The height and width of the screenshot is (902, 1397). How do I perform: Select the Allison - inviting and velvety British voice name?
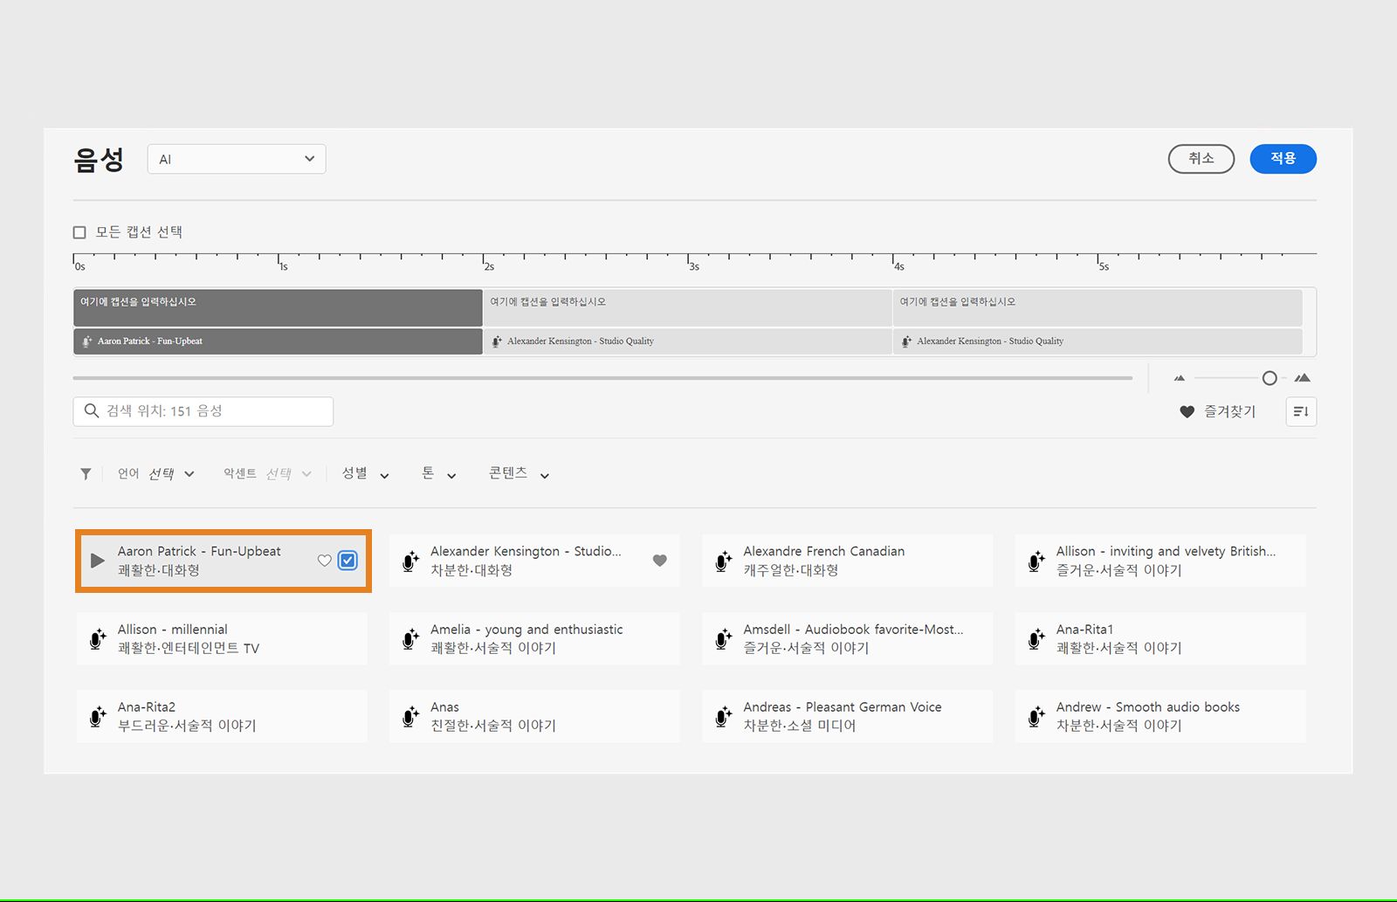1166,551
